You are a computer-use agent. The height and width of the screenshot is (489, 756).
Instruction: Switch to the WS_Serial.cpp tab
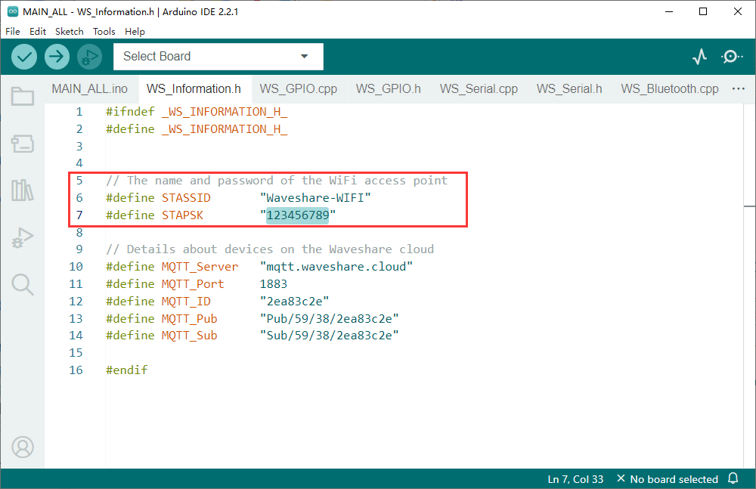pyautogui.click(x=479, y=88)
